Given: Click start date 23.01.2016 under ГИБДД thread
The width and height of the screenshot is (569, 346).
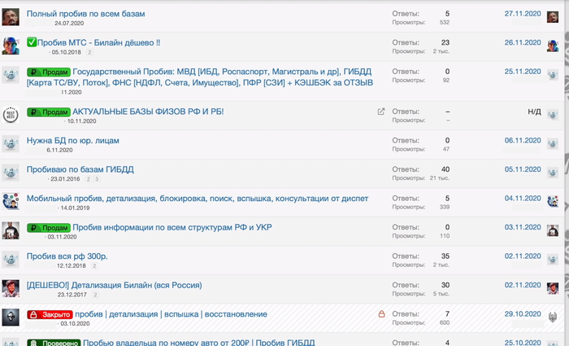Looking at the screenshot, I should 65,179.
